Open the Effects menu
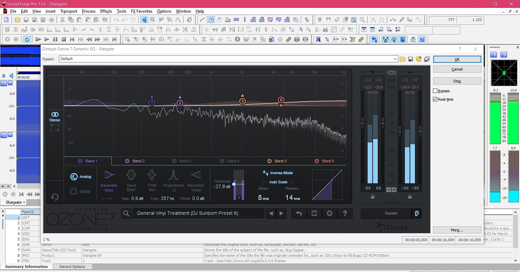 pos(106,11)
